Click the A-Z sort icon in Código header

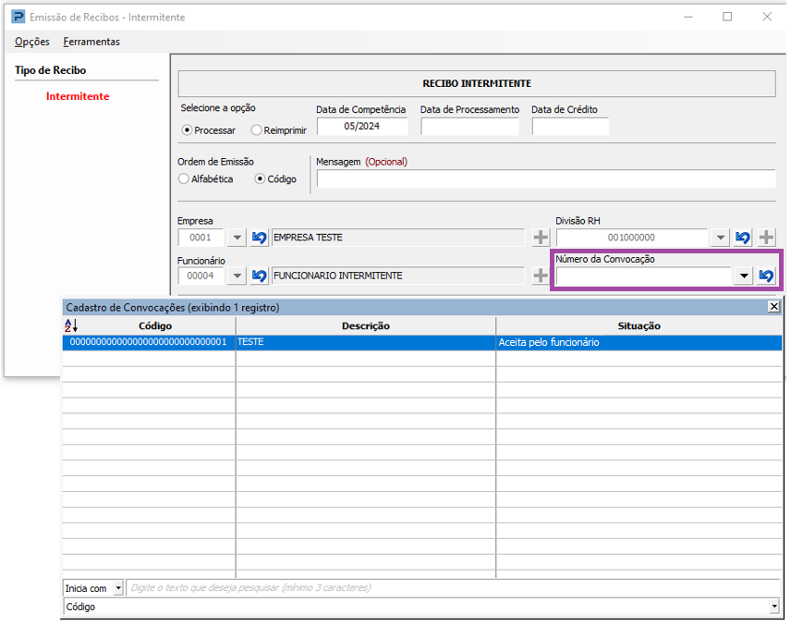71,325
